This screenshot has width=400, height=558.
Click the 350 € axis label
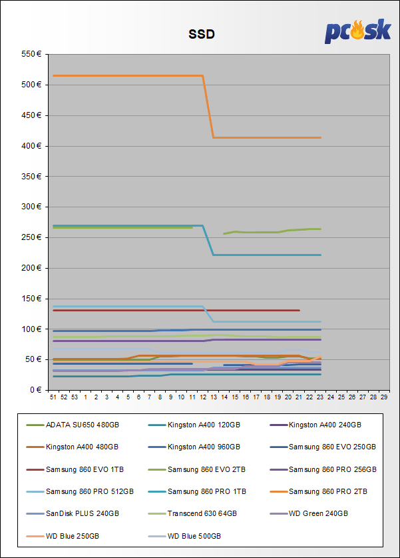[31, 177]
